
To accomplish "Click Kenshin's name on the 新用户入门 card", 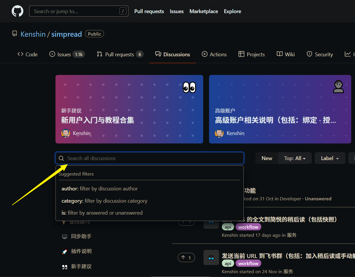I will tap(82, 133).
